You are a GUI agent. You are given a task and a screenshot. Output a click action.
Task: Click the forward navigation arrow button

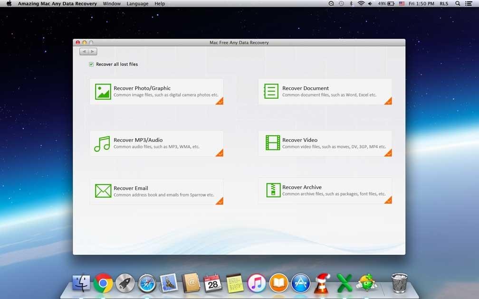(92, 51)
